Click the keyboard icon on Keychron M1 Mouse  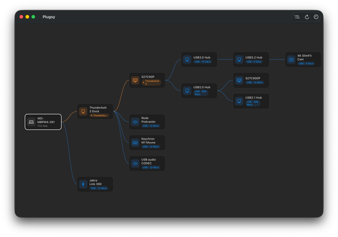(x=135, y=143)
